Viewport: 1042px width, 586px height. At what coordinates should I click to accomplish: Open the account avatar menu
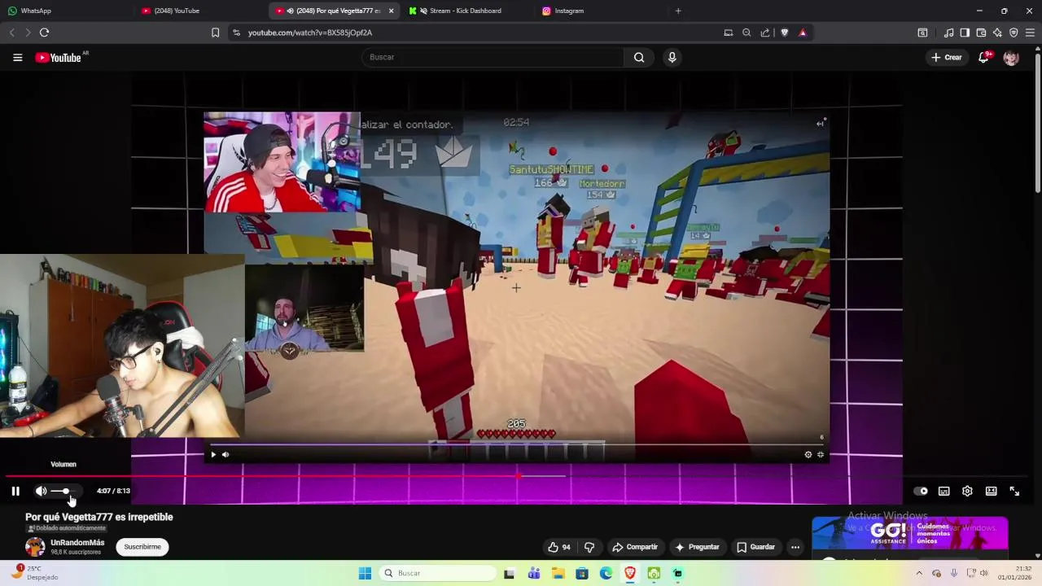[1011, 58]
